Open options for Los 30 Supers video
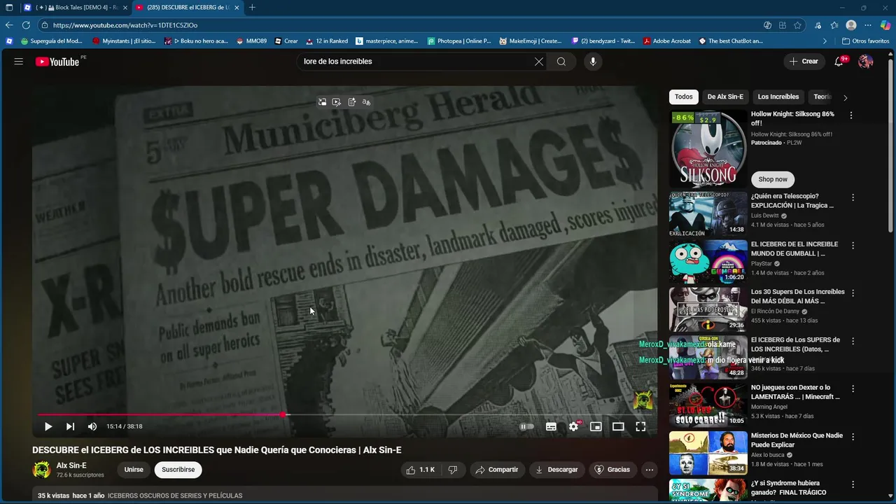The width and height of the screenshot is (896, 504). tap(853, 293)
